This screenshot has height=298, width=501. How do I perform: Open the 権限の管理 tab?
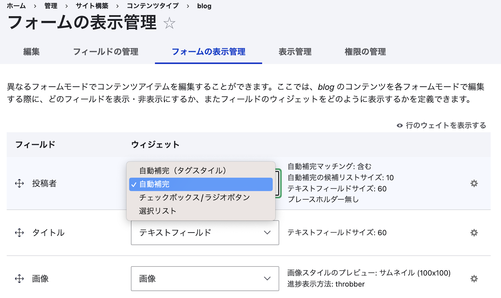pyautogui.click(x=364, y=52)
